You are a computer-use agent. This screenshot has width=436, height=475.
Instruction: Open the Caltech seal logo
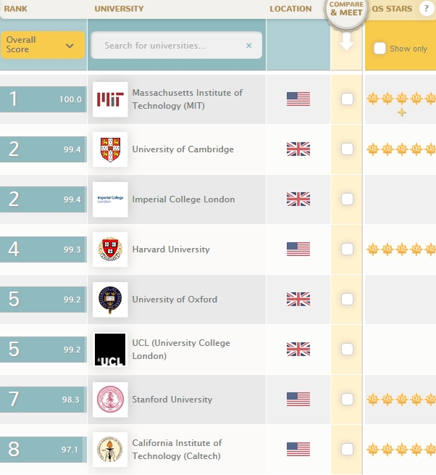[x=110, y=450]
